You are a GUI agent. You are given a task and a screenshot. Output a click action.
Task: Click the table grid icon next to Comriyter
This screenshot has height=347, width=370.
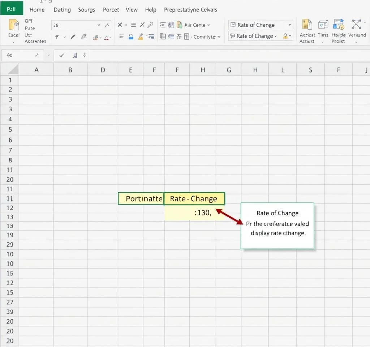187,37
